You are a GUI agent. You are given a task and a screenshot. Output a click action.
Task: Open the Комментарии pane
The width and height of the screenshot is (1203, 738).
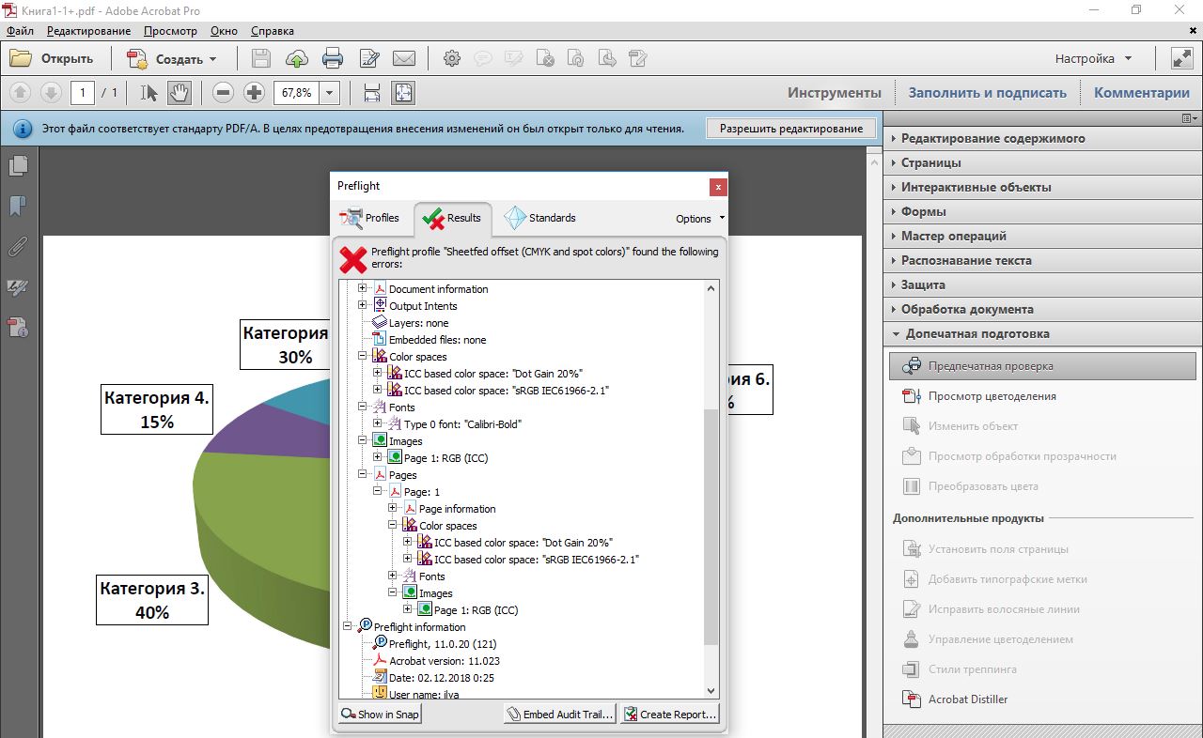pos(1142,93)
